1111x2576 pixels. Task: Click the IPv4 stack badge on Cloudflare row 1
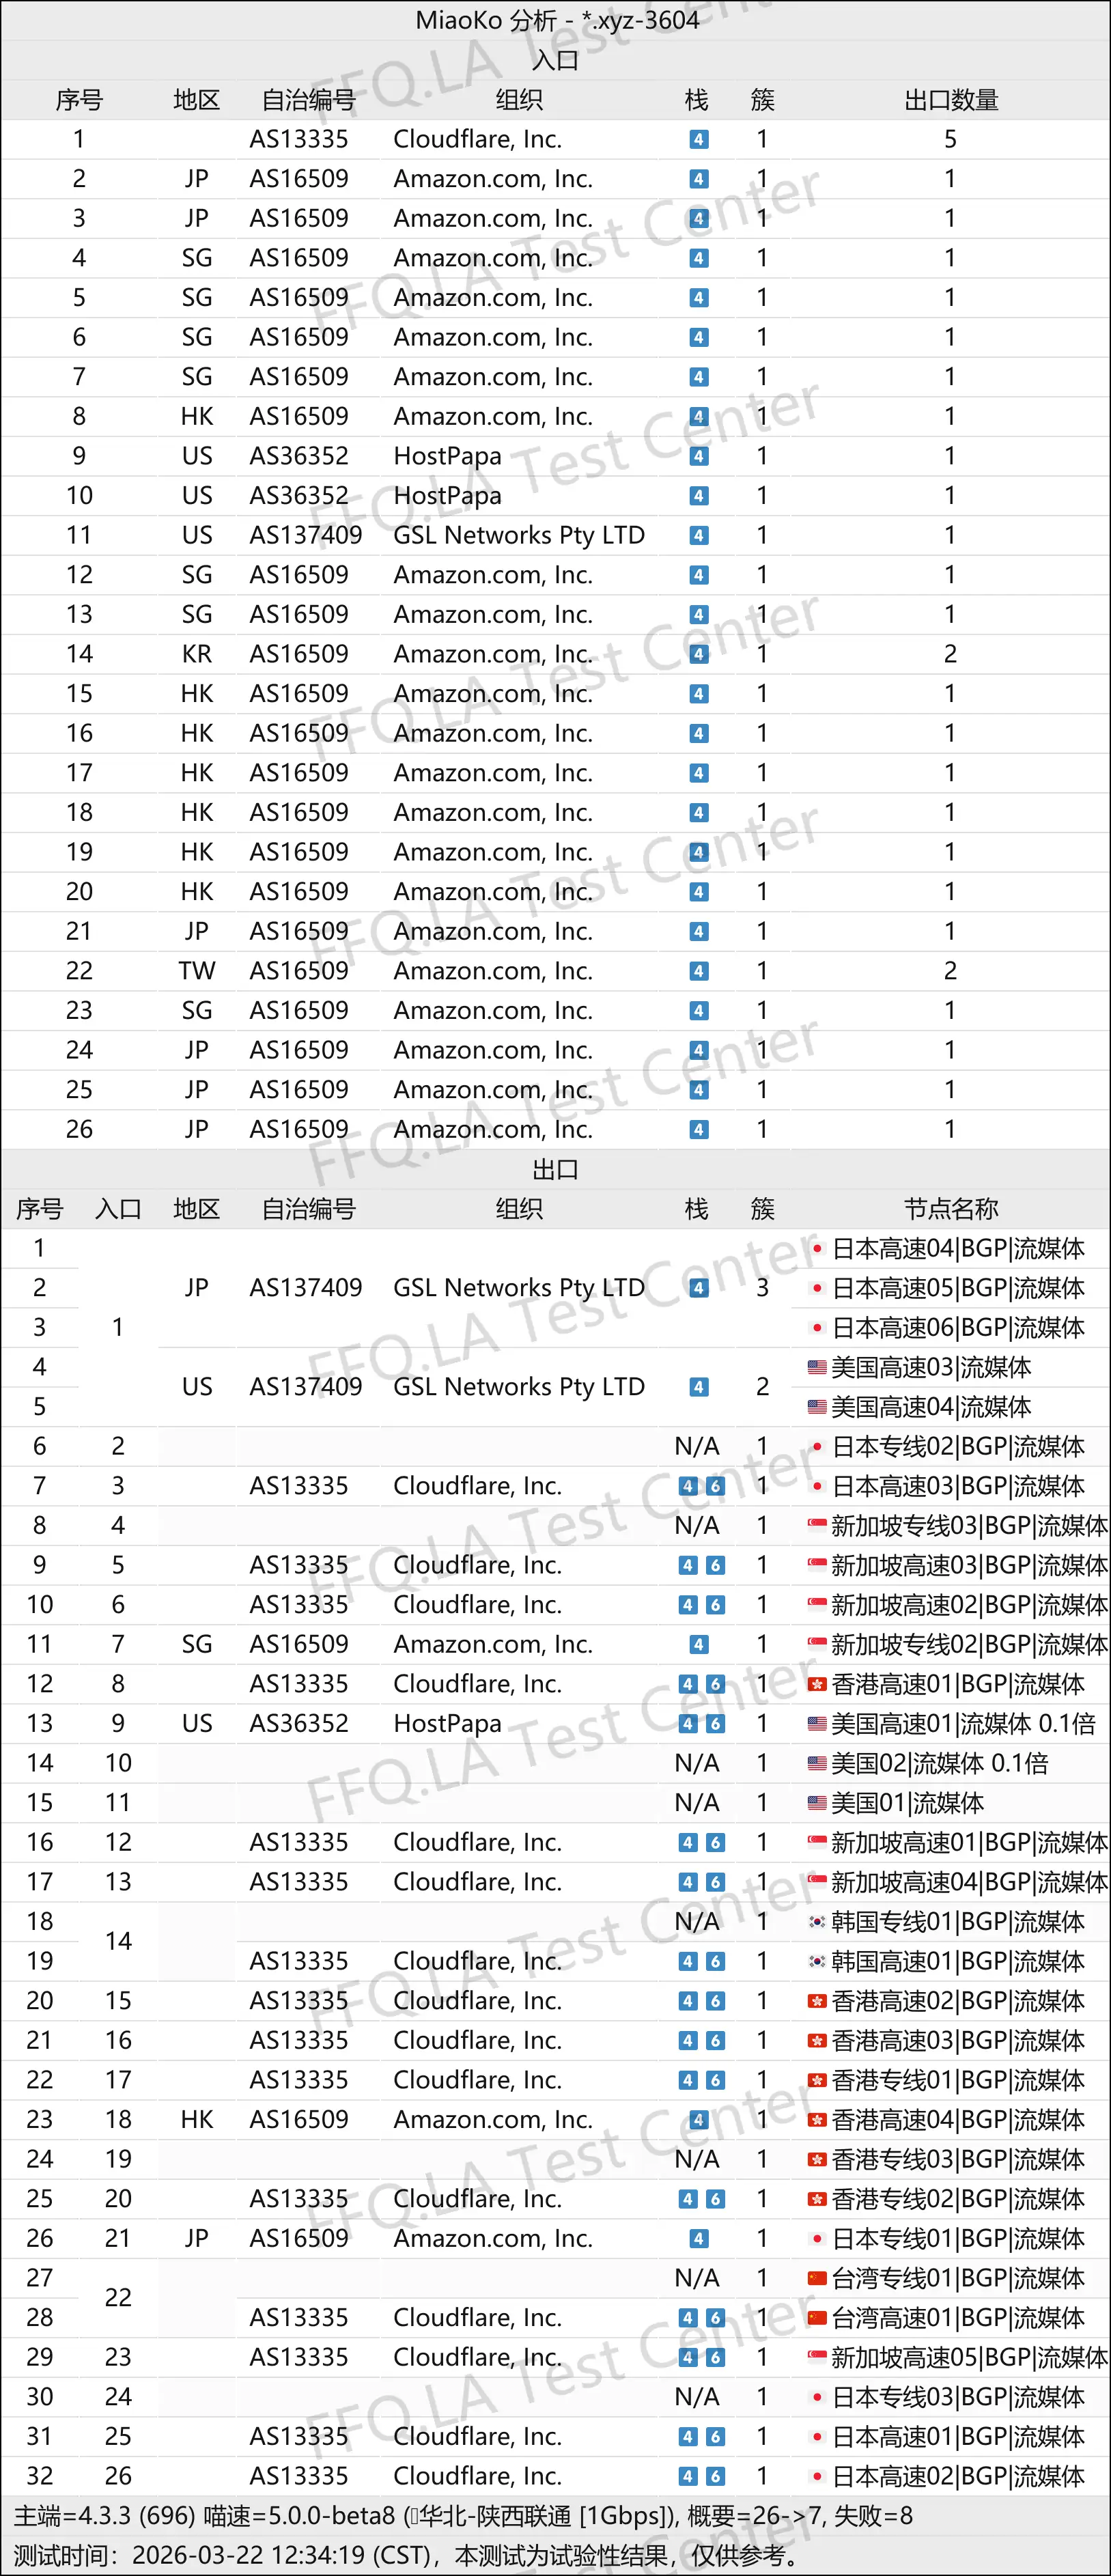click(x=699, y=139)
